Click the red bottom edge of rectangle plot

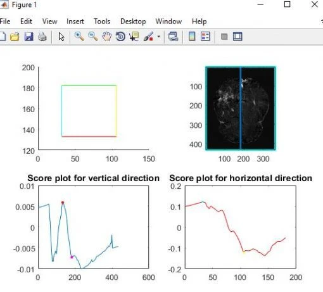pos(89,136)
